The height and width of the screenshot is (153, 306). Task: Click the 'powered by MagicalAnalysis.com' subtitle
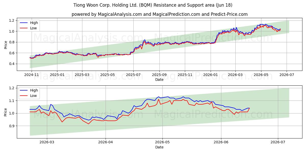click(160, 14)
